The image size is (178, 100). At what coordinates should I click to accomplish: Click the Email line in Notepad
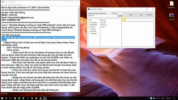[18, 17]
